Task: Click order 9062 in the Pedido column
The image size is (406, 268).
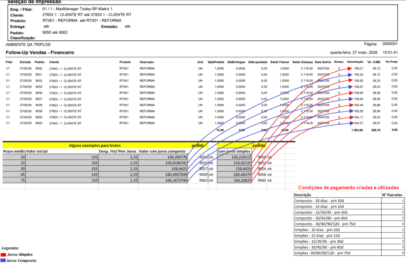Action: [x=39, y=123]
